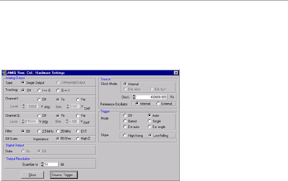Image resolution: width=288 pixels, height=181 pixels.
Task: Select the 25 MHz filter
Action: point(58,131)
